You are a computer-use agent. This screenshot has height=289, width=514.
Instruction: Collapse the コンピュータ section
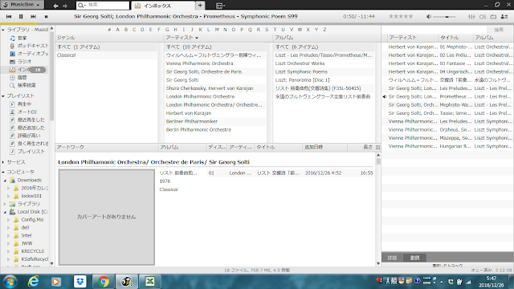[x=3, y=172]
